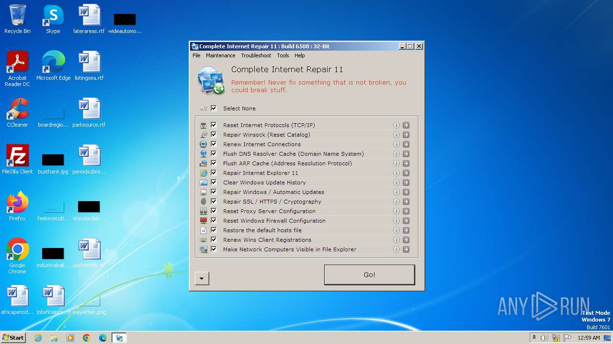Click info icon for Make Network Computers Visible
This screenshot has width=613, height=344.
tap(396, 249)
